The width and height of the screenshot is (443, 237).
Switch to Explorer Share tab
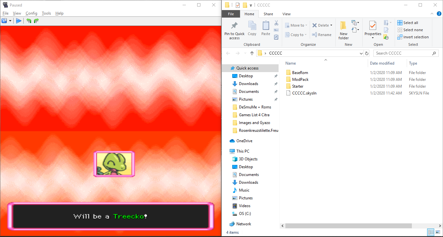coord(268,14)
